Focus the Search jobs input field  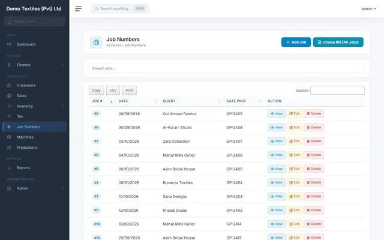tap(227, 68)
